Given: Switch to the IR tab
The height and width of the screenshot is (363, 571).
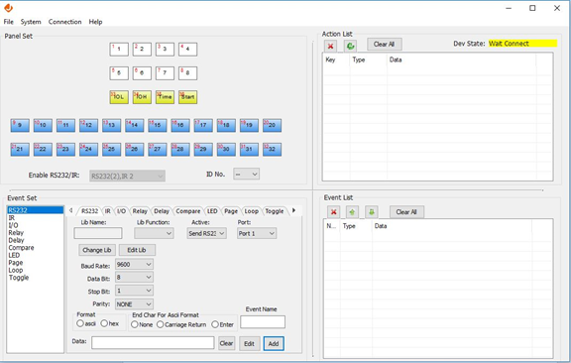Looking at the screenshot, I should (108, 211).
